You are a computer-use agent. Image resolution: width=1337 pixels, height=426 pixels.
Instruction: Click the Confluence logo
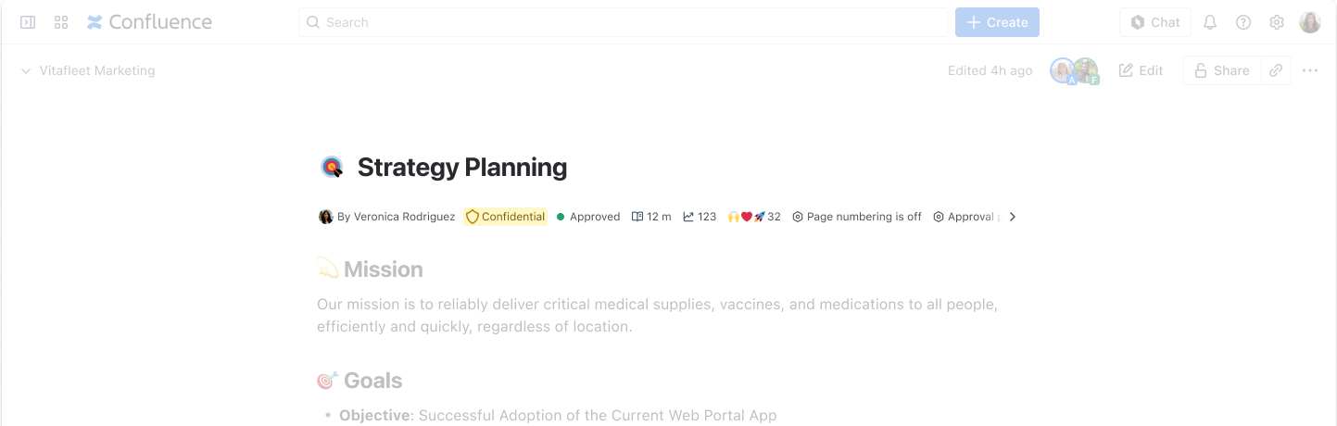point(149,22)
